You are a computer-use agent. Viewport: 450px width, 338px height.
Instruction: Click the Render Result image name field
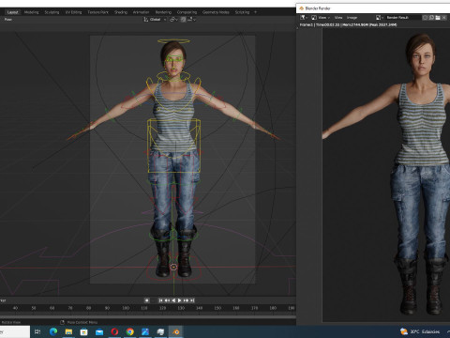[403, 18]
